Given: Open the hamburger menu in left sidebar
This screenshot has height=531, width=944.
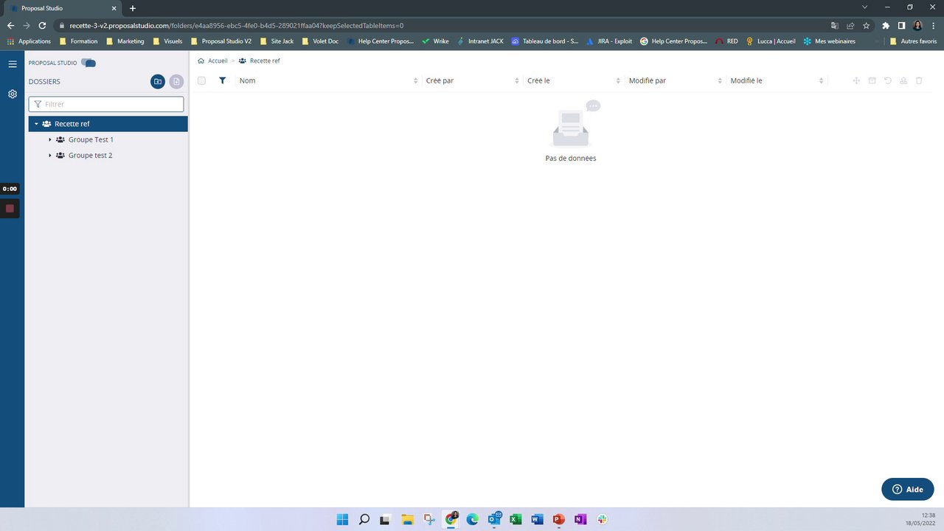Looking at the screenshot, I should coord(13,64).
